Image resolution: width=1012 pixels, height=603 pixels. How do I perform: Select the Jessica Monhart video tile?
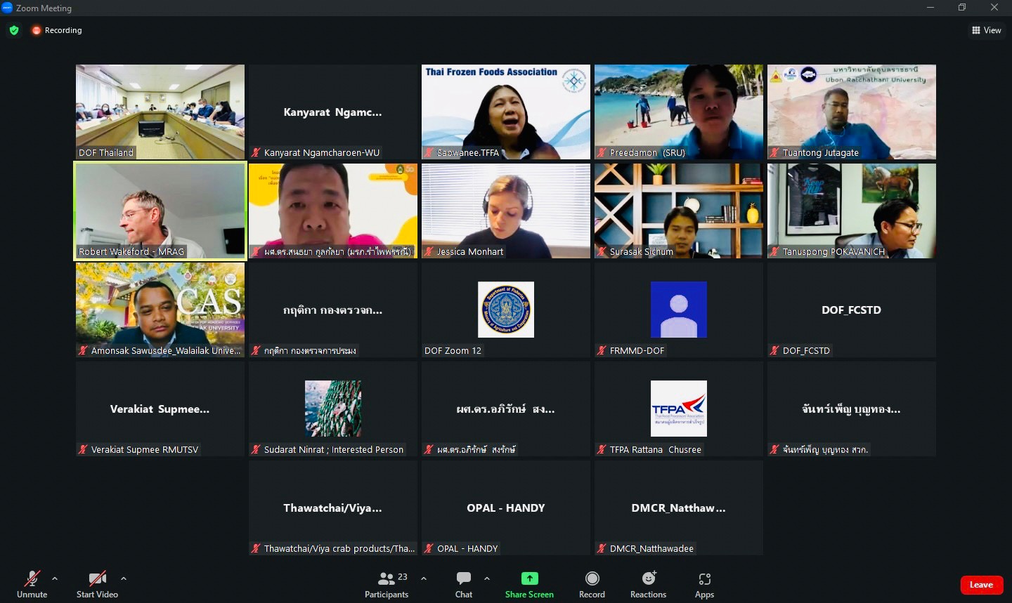click(x=506, y=211)
